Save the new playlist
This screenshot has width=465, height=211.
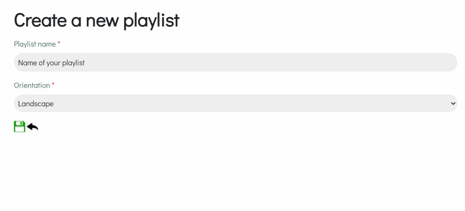click(x=20, y=127)
